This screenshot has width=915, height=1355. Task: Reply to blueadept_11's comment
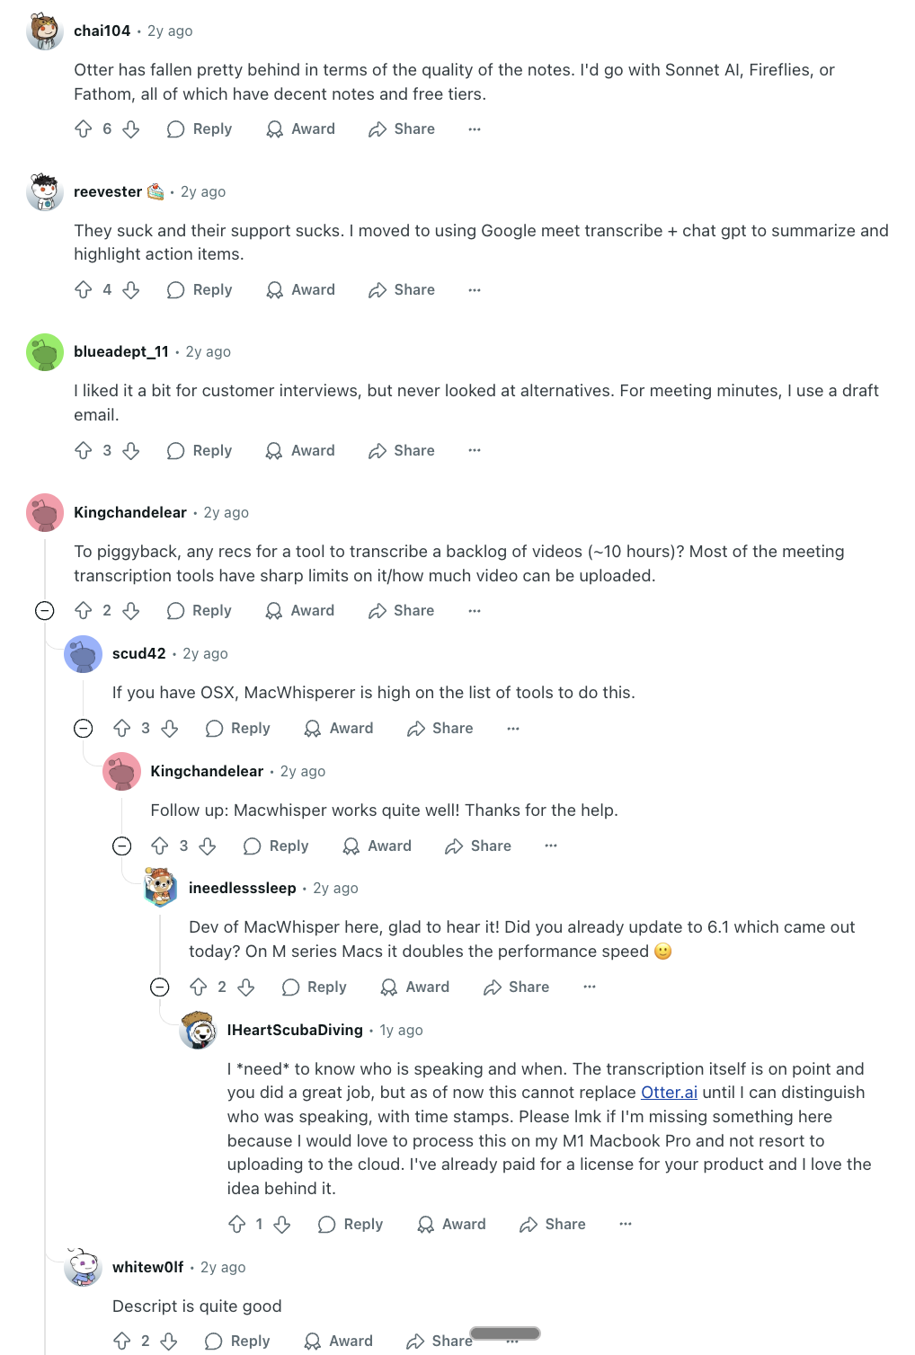(x=200, y=450)
